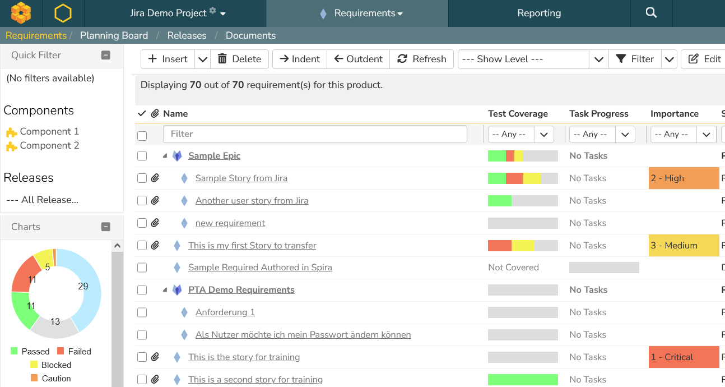The image size is (725, 387).
Task: Tick the checkbox for Anforderung 1
Action: click(142, 312)
